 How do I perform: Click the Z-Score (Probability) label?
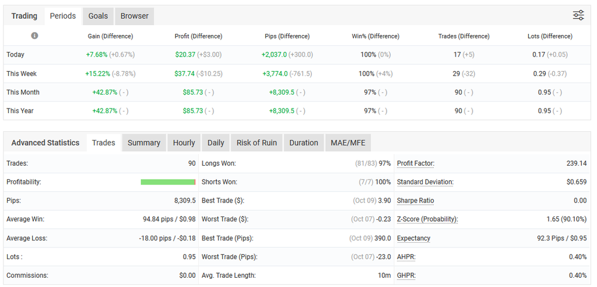point(427,220)
